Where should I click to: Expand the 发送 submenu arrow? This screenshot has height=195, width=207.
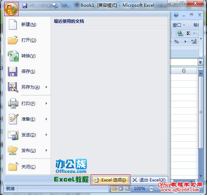click(x=46, y=135)
